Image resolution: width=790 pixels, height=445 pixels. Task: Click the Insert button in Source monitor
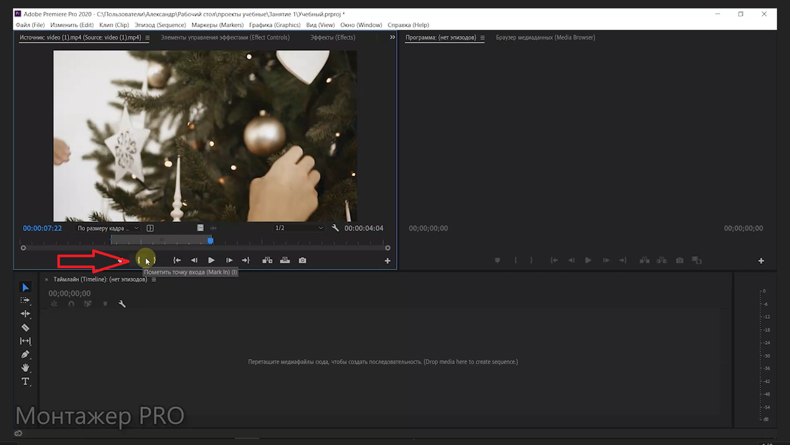tap(267, 261)
